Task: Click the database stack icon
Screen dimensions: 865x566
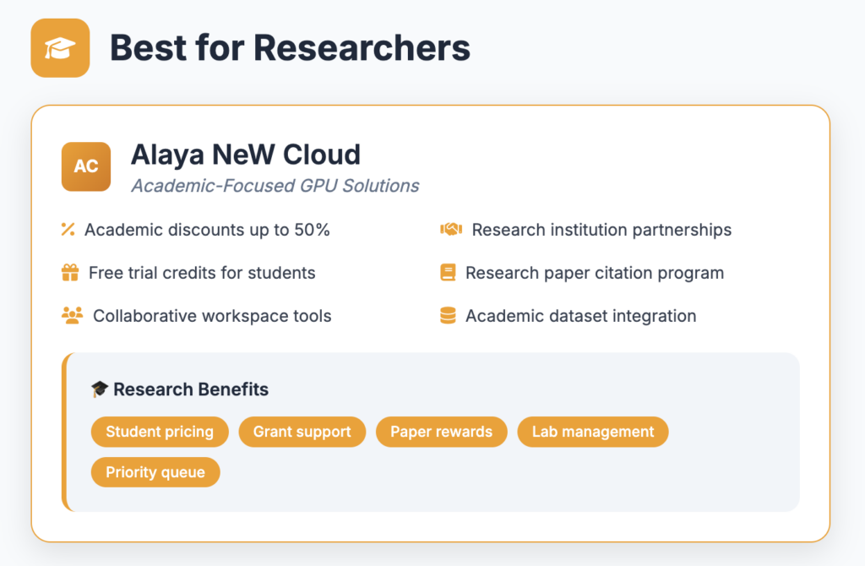Action: (448, 316)
